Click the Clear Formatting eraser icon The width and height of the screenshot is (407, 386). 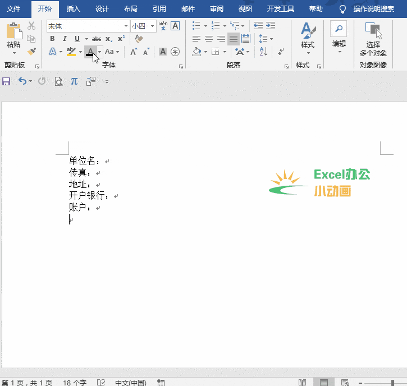click(x=140, y=39)
